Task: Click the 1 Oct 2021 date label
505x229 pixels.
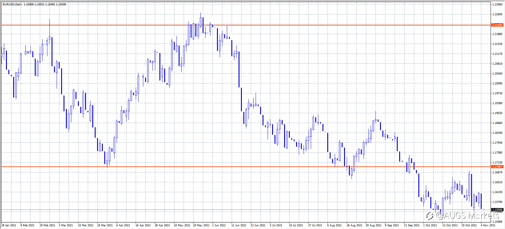Action: [x=430, y=225]
